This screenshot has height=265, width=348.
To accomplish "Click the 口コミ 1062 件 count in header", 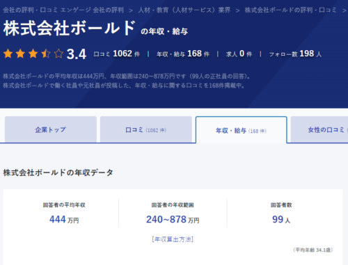I will [117, 54].
